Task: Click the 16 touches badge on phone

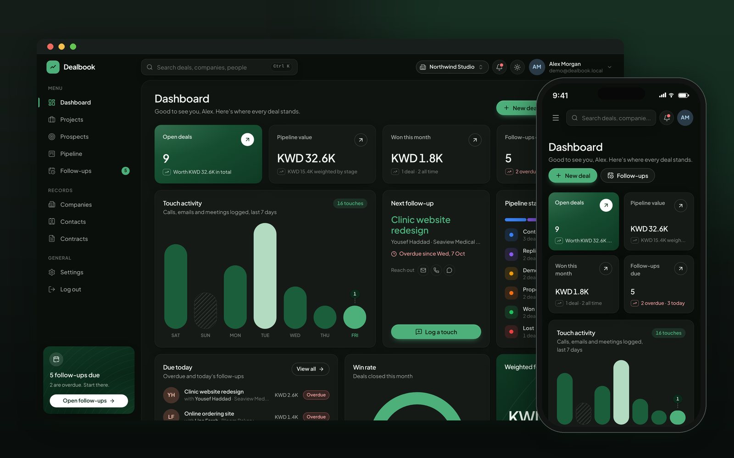Action: pos(668,333)
